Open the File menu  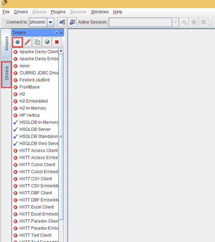click(x=6, y=12)
